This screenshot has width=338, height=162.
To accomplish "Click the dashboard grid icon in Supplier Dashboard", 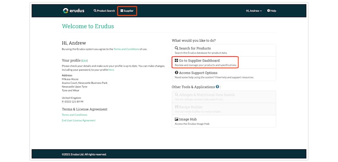I will [x=176, y=60].
